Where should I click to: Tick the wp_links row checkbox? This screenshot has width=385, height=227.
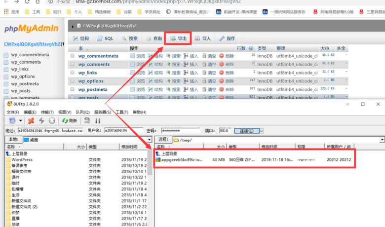click(72, 73)
